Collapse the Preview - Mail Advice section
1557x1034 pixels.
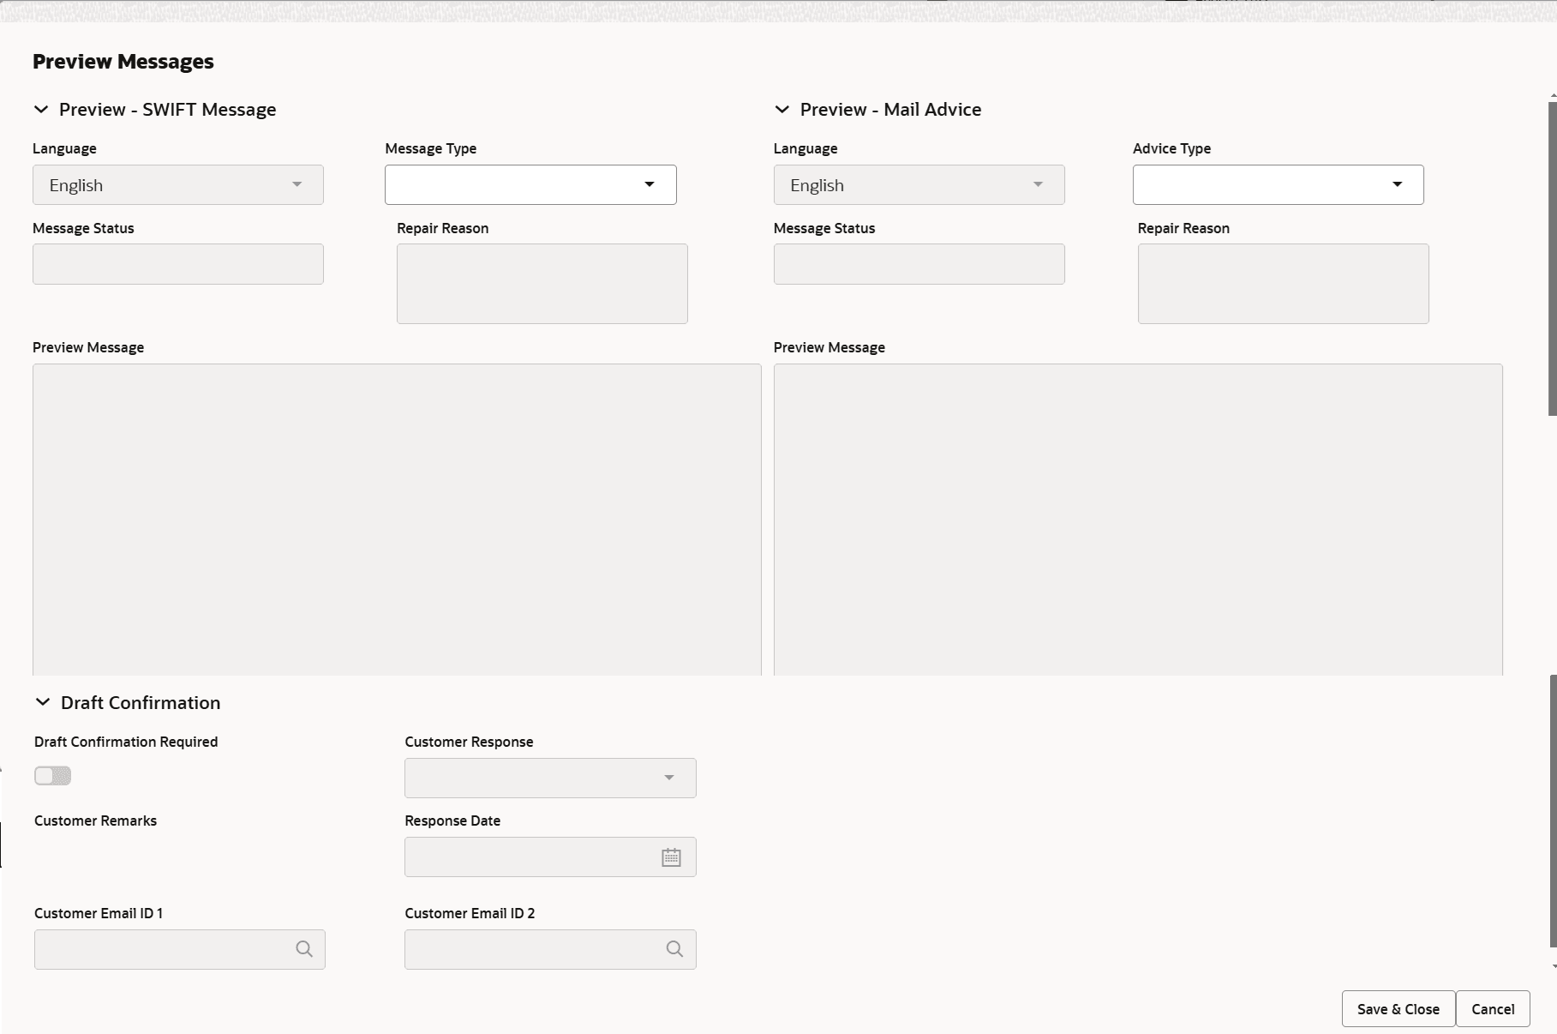781,110
